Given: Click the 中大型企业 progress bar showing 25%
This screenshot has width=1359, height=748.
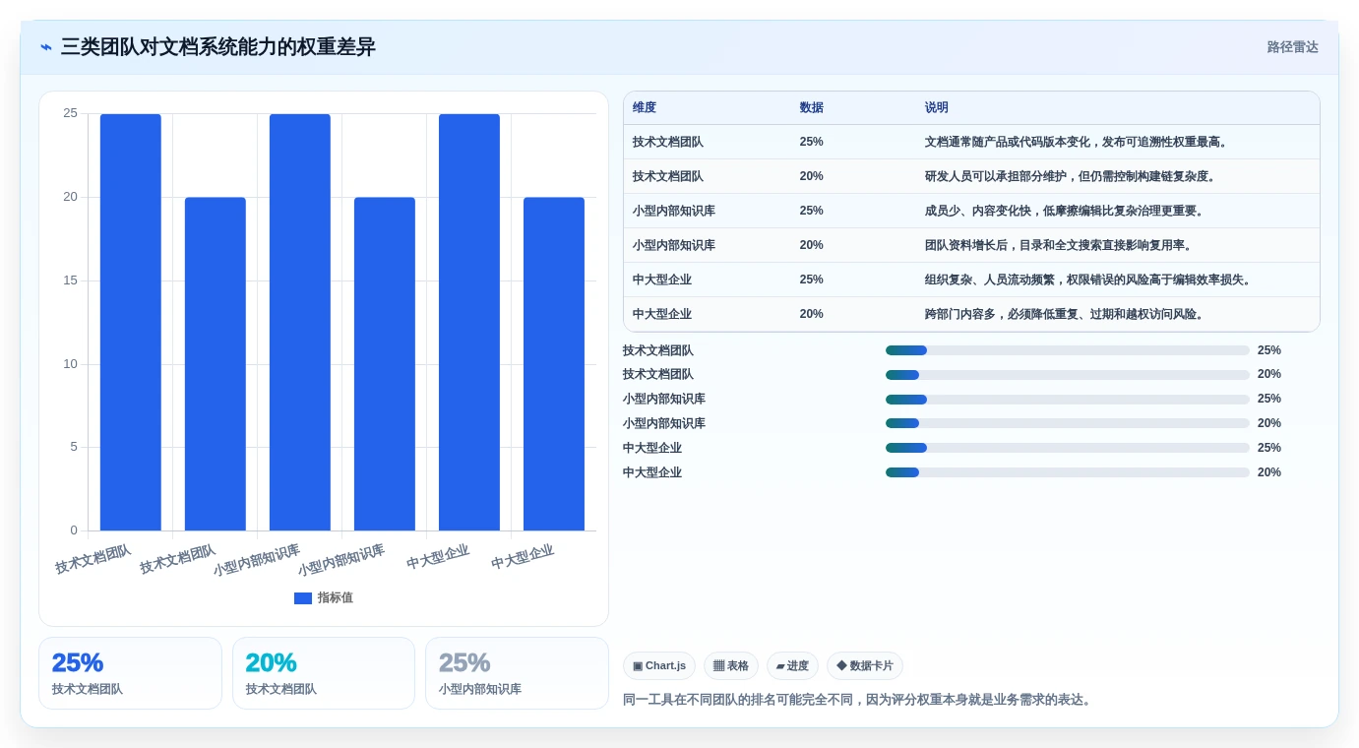Looking at the screenshot, I should (x=1068, y=448).
